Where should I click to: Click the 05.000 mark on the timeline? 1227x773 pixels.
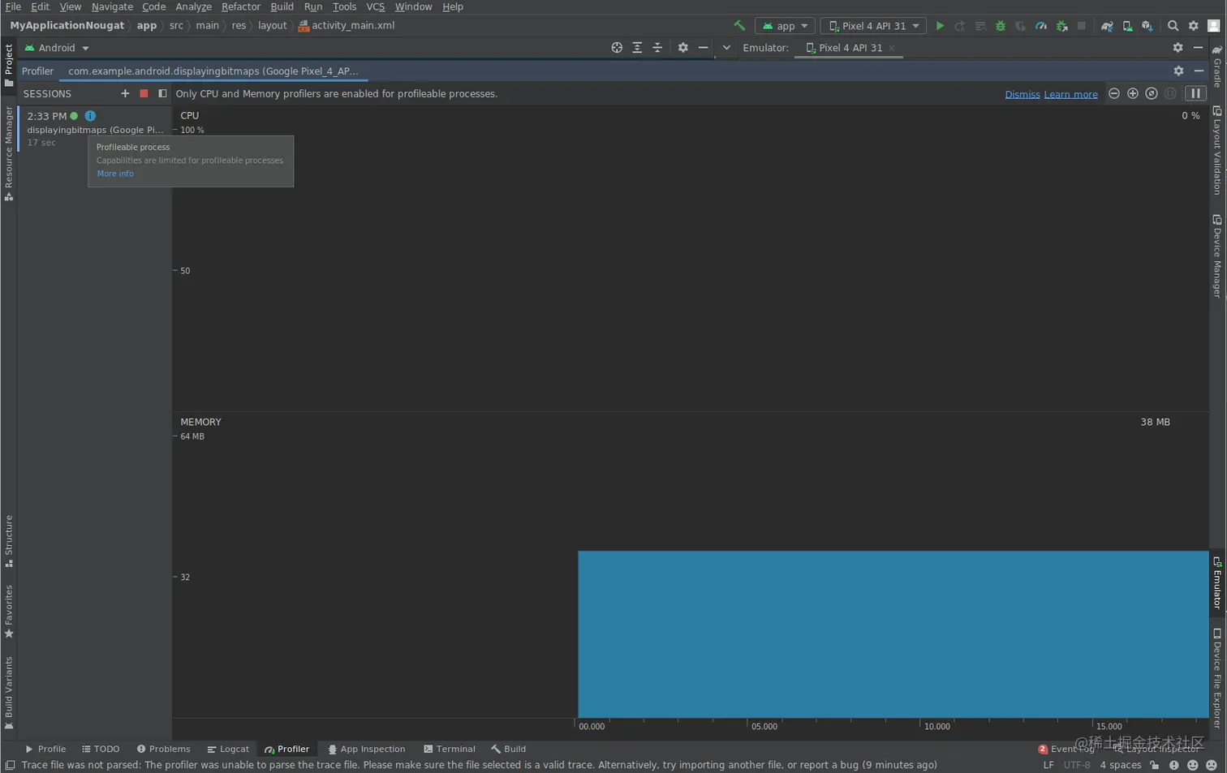(x=764, y=726)
